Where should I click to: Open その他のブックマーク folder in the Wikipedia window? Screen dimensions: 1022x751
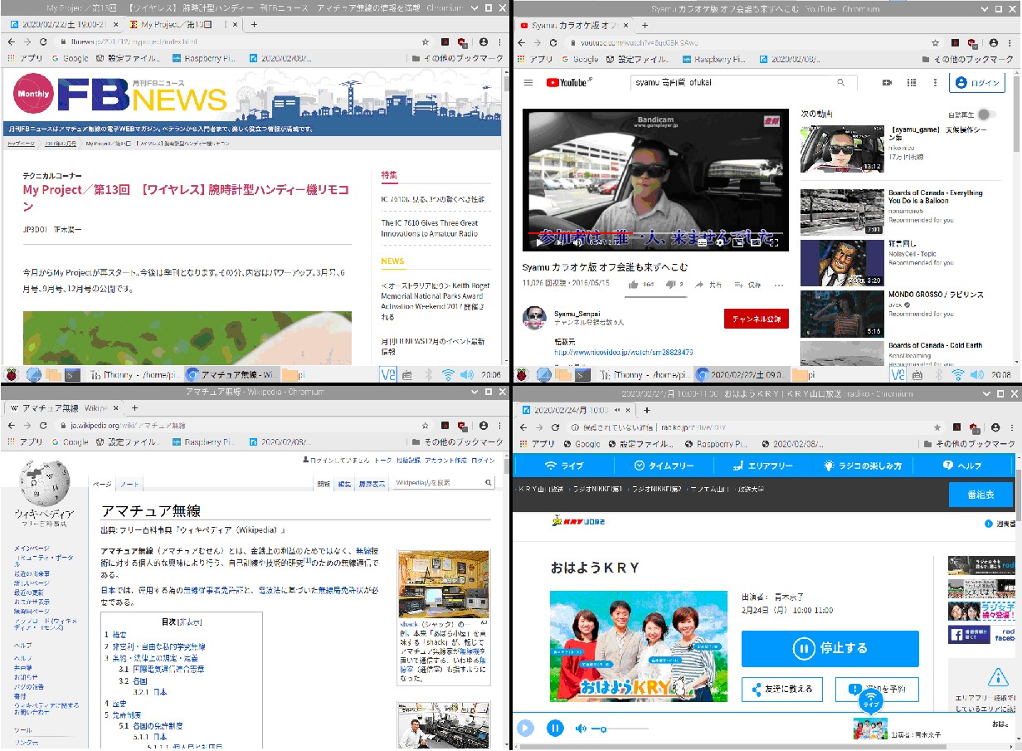point(458,442)
